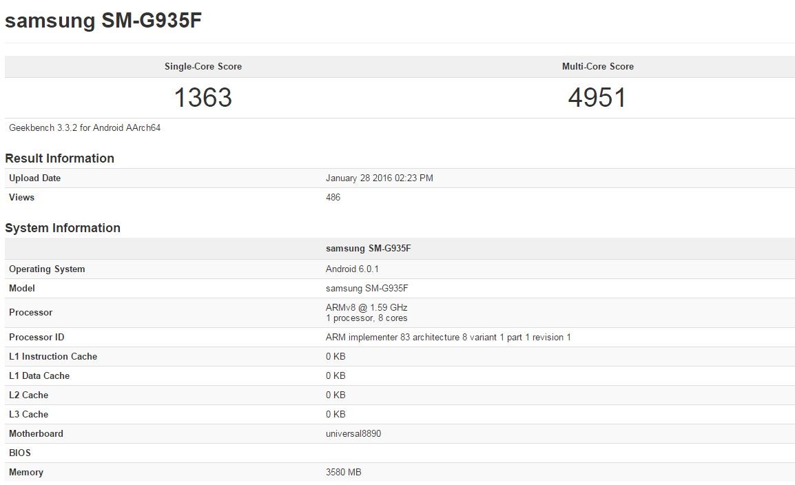This screenshot has height=485, width=795.
Task: Click the L2 Cache label
Action: coord(28,395)
